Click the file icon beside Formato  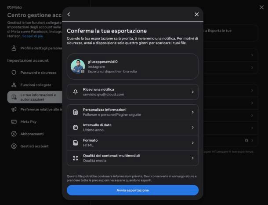coord(76,143)
